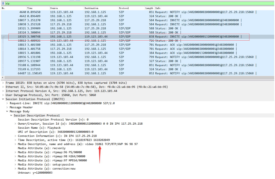Screen dimensions: 275x179
Task: Click length 726 cell in packet 18812
Action: [151, 41]
